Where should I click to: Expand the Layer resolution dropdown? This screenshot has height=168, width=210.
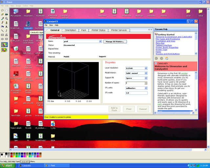click(x=146, y=68)
